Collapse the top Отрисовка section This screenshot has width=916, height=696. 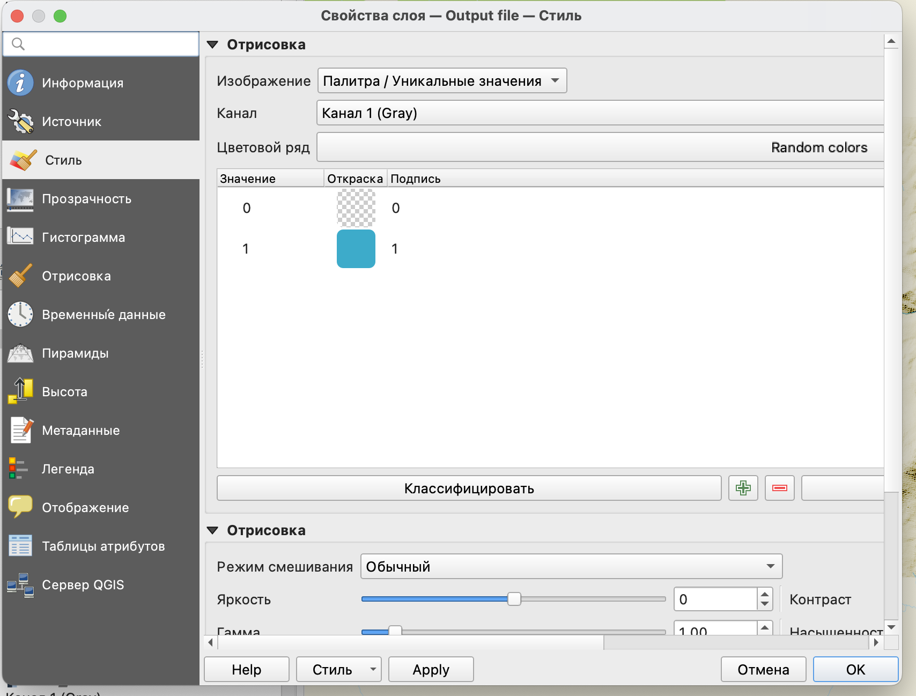coord(213,45)
